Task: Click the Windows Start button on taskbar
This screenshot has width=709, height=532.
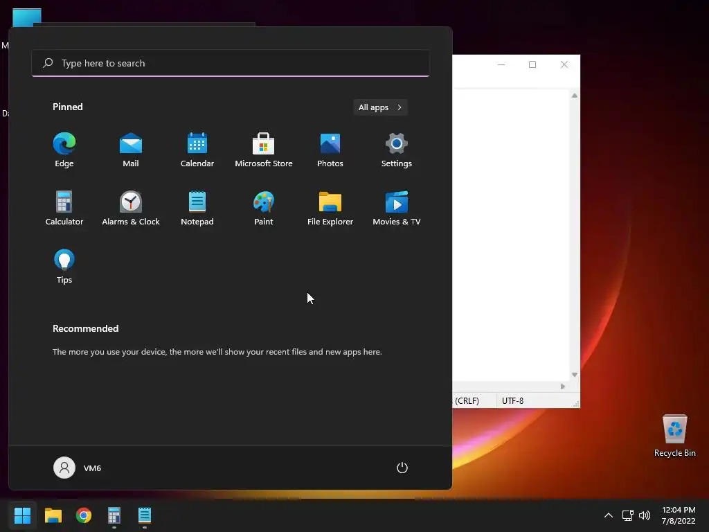Action: tap(22, 515)
